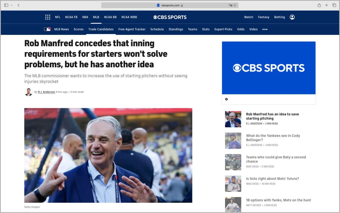This screenshot has height=213, width=340.
Task: Expand more MLB options with three dots
Action: point(265,29)
